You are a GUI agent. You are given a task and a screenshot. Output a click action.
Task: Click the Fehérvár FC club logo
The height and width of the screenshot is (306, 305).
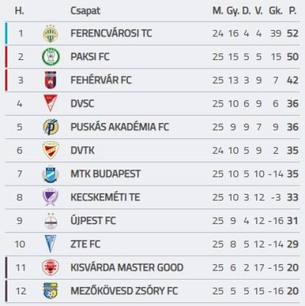click(x=50, y=80)
